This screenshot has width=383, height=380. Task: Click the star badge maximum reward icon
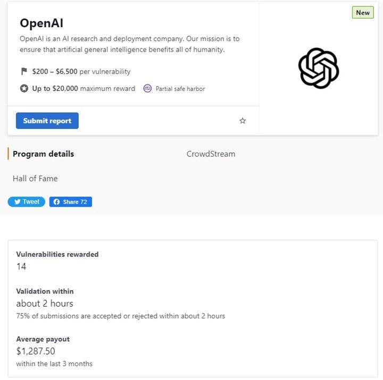[24, 88]
